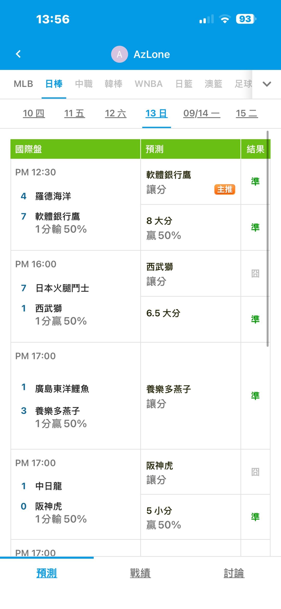Open the AzLone avatar icon
Screen dimensions: 281x609
[119, 54]
